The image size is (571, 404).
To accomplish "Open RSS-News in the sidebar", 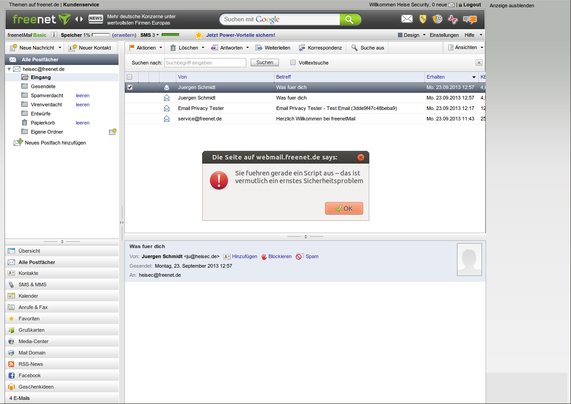I will point(62,364).
